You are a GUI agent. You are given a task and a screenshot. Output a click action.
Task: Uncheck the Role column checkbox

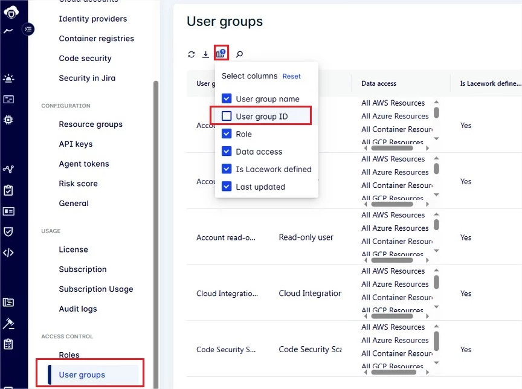[x=227, y=133]
